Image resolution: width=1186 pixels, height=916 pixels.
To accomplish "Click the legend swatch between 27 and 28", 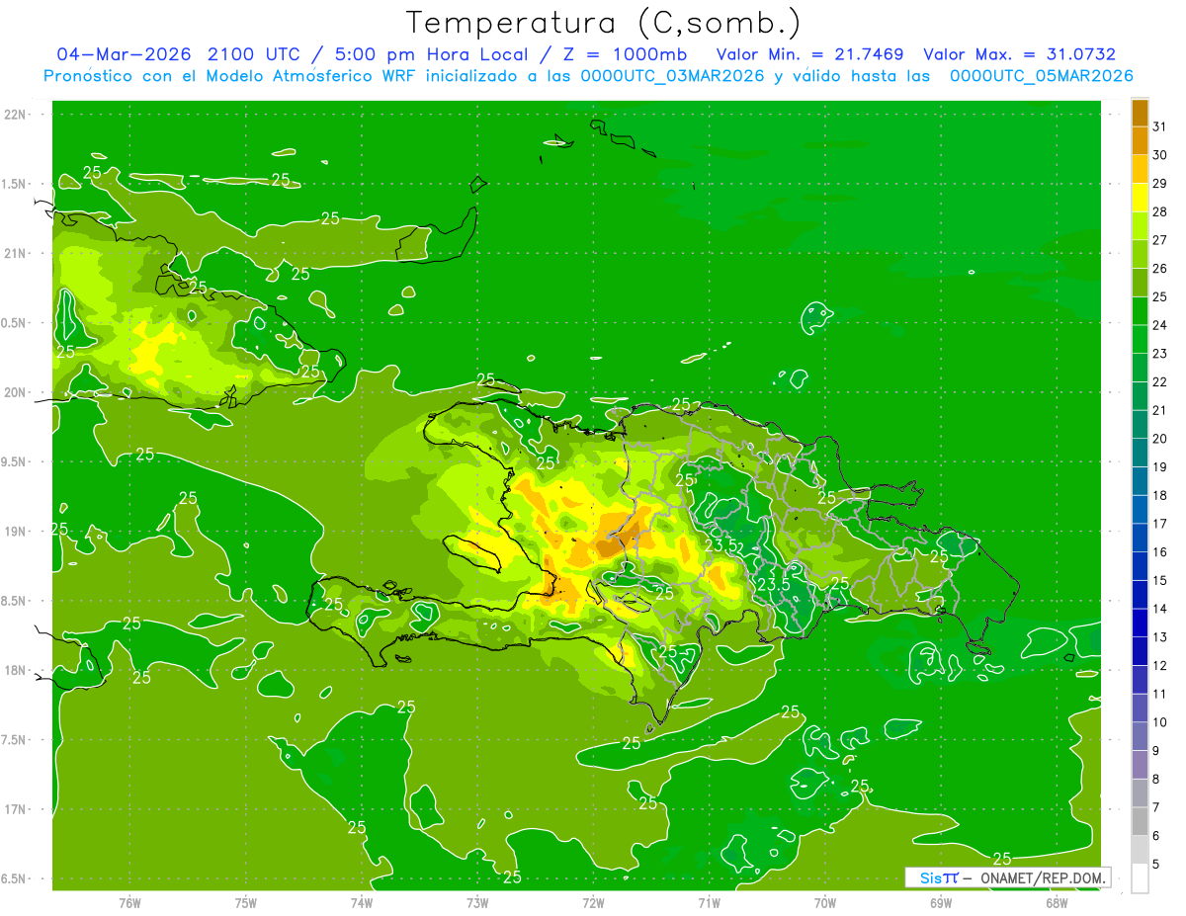I will [x=1140, y=225].
